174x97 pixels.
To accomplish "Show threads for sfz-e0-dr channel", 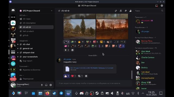I will 116,11.
